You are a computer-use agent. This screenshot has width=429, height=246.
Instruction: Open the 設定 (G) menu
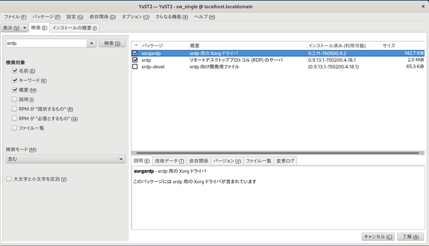click(75, 17)
